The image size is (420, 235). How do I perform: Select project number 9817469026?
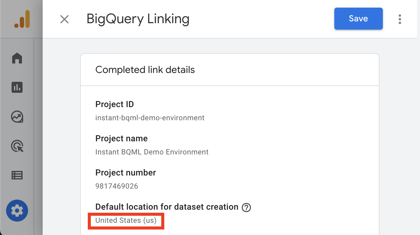(x=117, y=186)
